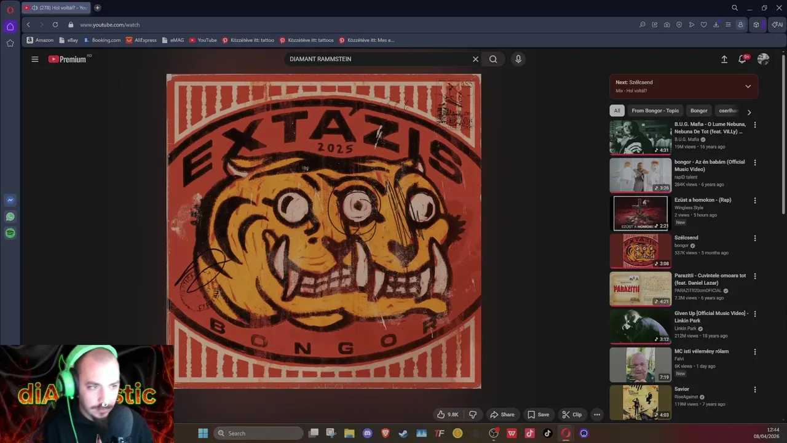Open the Opera sidebar bookmarks star
The width and height of the screenshot is (787, 443).
coord(10,43)
